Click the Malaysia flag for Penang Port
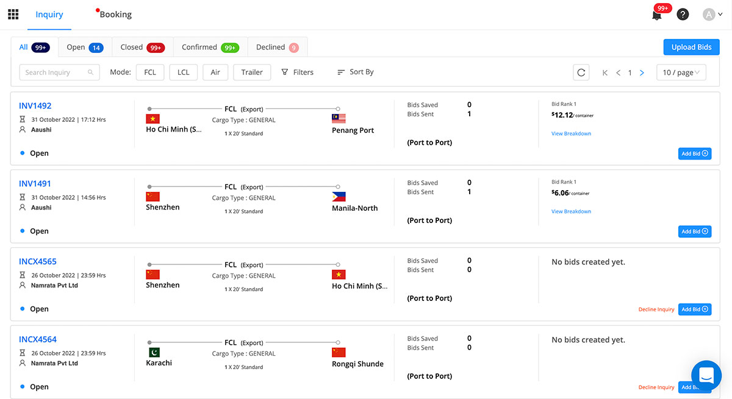The height and width of the screenshot is (399, 732). coord(339,119)
